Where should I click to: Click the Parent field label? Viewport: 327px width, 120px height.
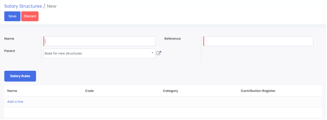point(10,51)
